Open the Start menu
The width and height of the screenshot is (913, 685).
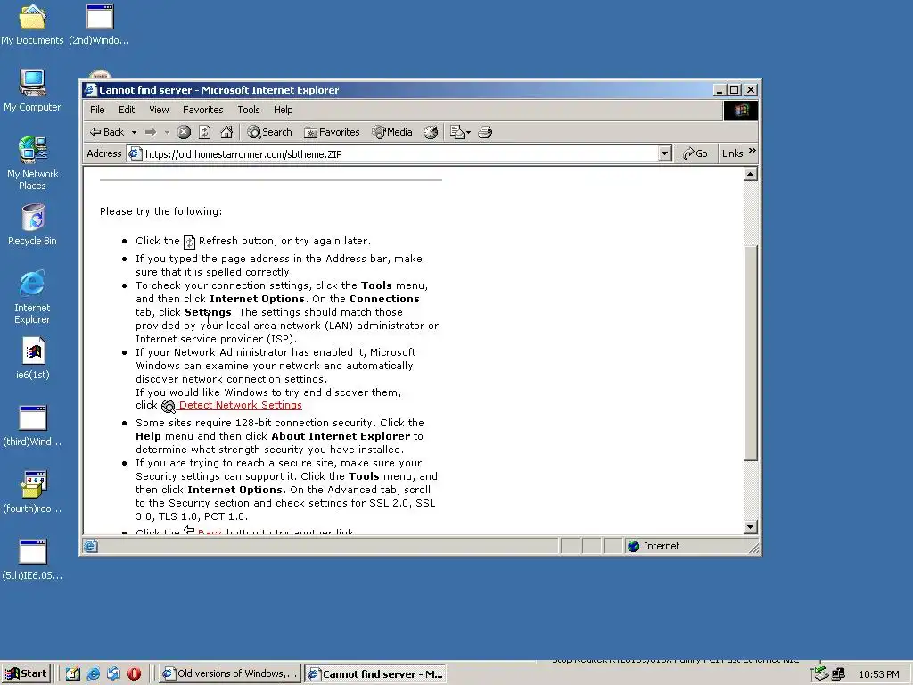pos(26,673)
